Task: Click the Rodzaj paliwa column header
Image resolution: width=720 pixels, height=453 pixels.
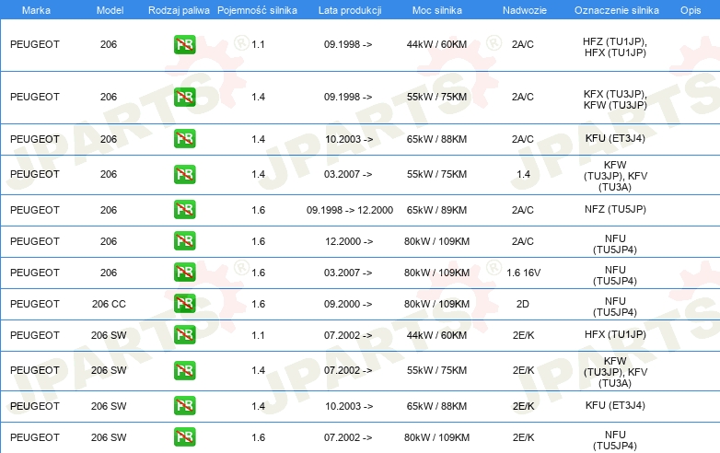Action: click(179, 10)
